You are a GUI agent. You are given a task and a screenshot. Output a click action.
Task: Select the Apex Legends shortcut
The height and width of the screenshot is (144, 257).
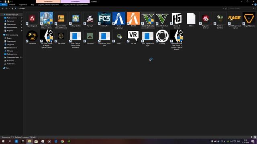[32, 20]
